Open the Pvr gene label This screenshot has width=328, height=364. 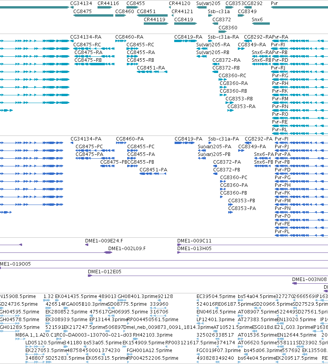pyautogui.click(x=274, y=3)
